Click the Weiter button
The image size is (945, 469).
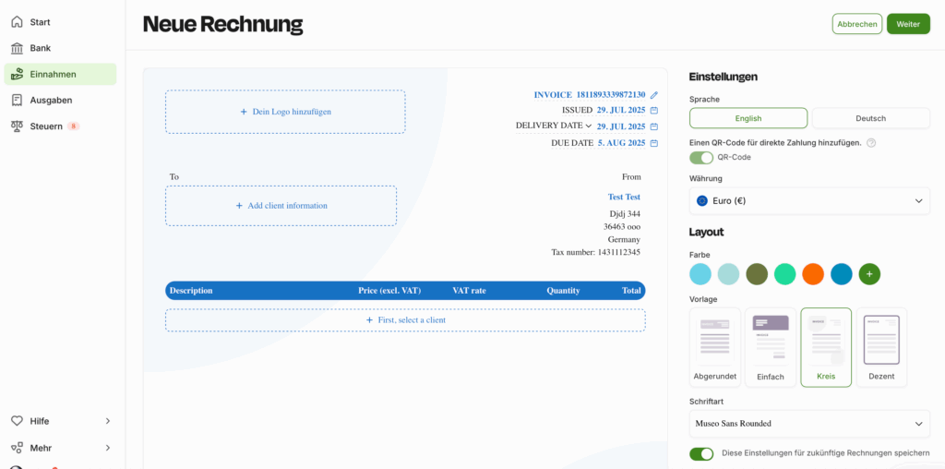coord(908,24)
